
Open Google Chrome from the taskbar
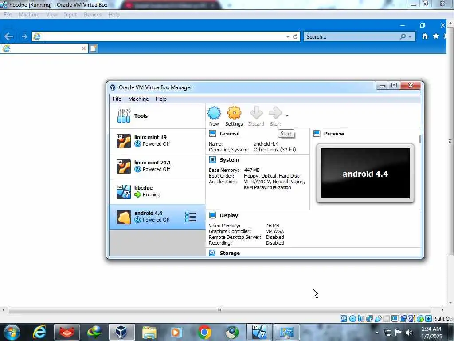pos(204,333)
